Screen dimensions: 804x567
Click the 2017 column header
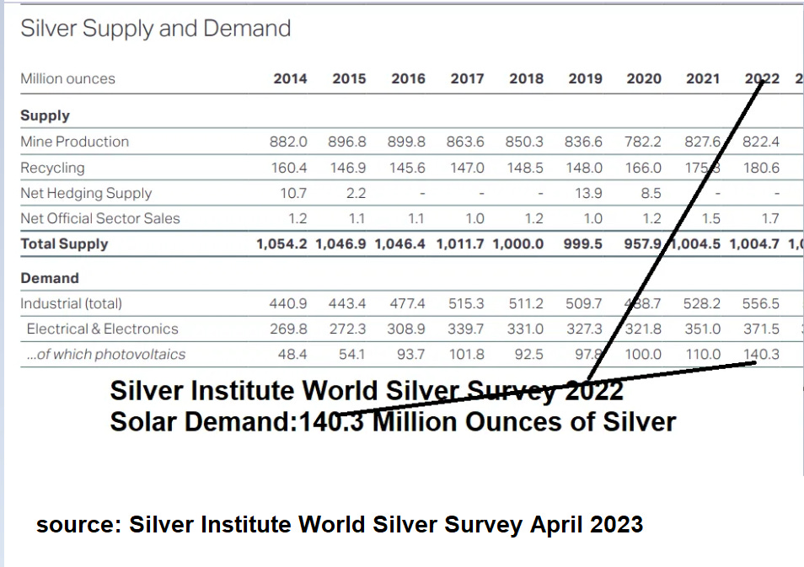tap(467, 79)
